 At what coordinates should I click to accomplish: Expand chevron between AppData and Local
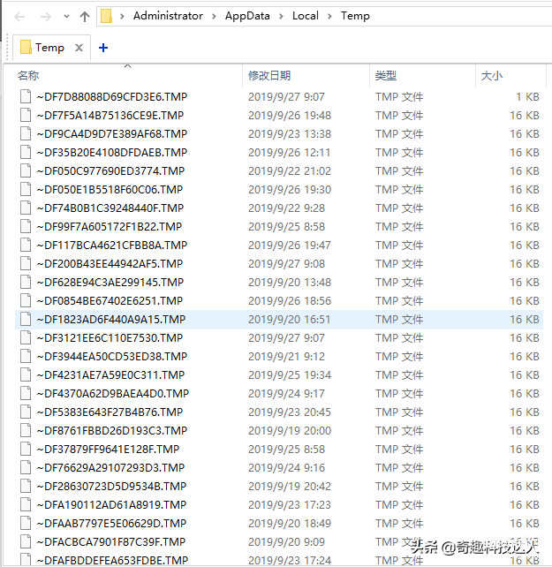point(281,16)
